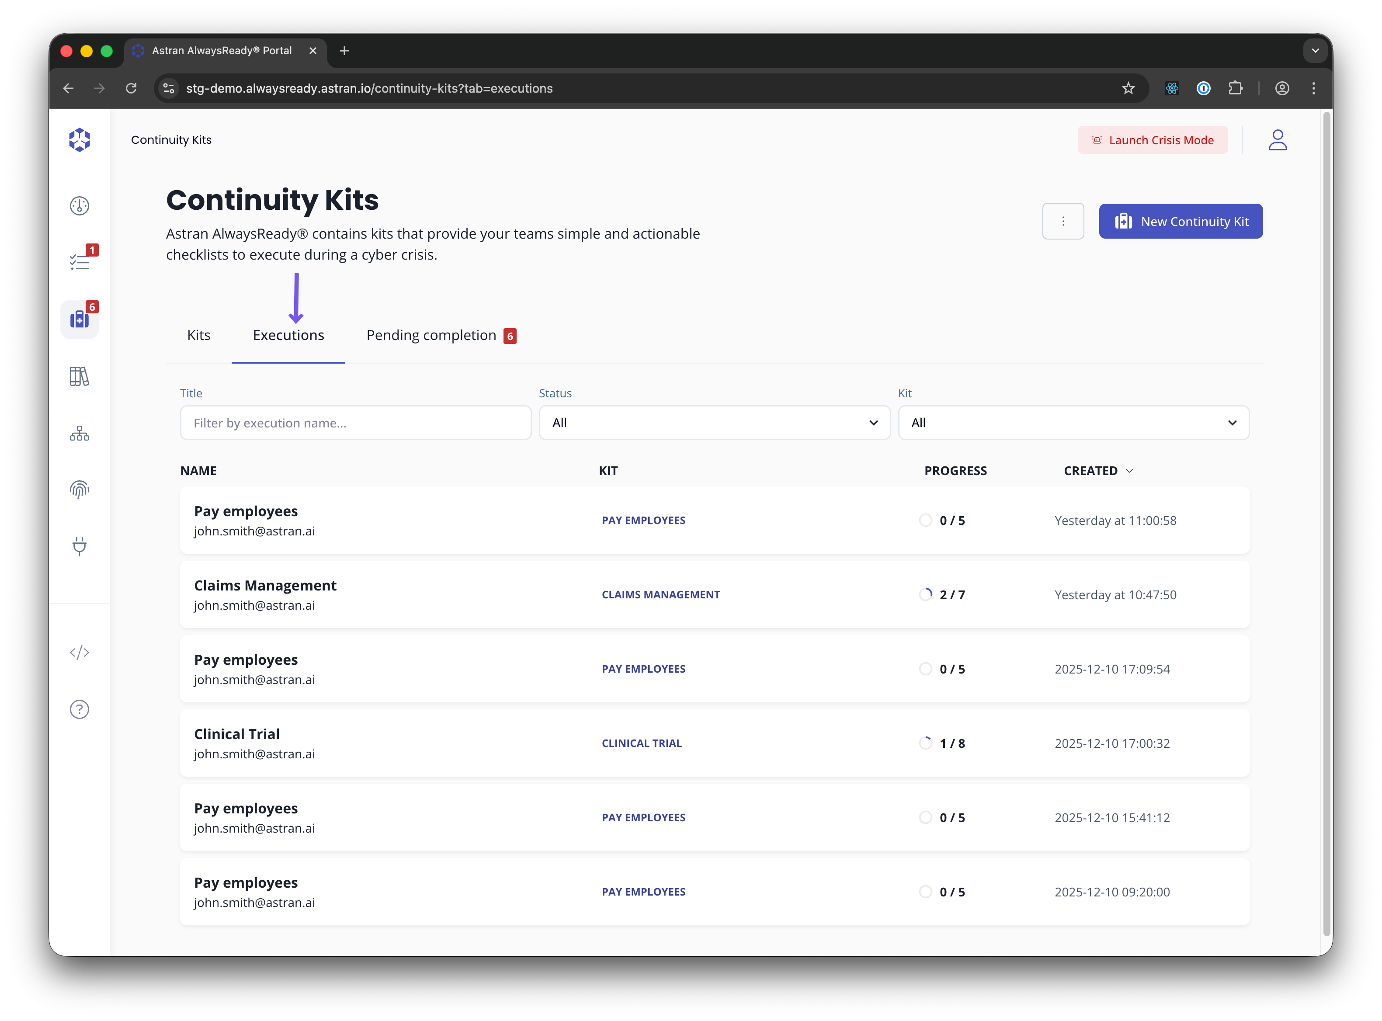Click the Launch Crisis Mode button
1382x1021 pixels.
[x=1153, y=140]
